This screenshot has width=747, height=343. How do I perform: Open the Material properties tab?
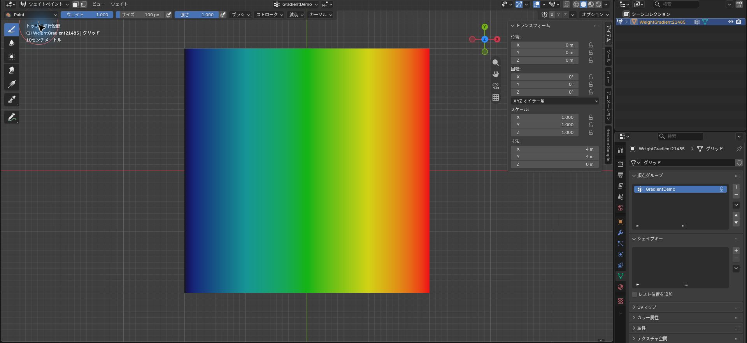click(621, 287)
